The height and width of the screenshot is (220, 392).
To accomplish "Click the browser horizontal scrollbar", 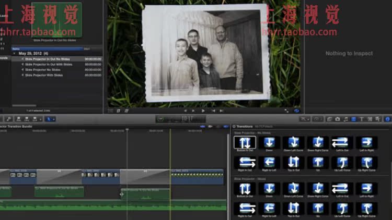I will click(x=24, y=105).
